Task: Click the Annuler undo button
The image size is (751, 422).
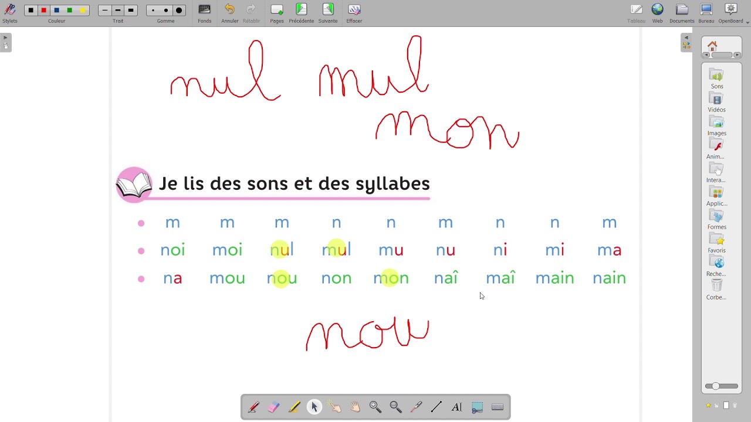Action: coord(229,13)
